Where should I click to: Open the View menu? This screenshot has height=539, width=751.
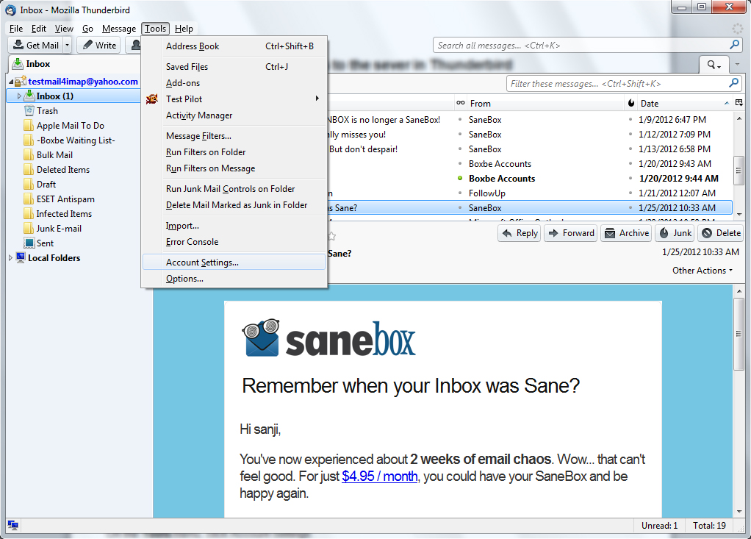64,29
